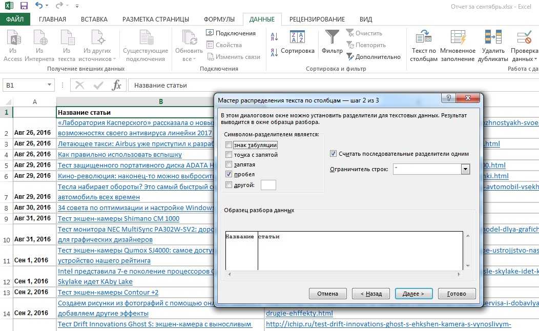The image size is (539, 331).
Task: Open Свойства properties command
Action: (x=224, y=45)
